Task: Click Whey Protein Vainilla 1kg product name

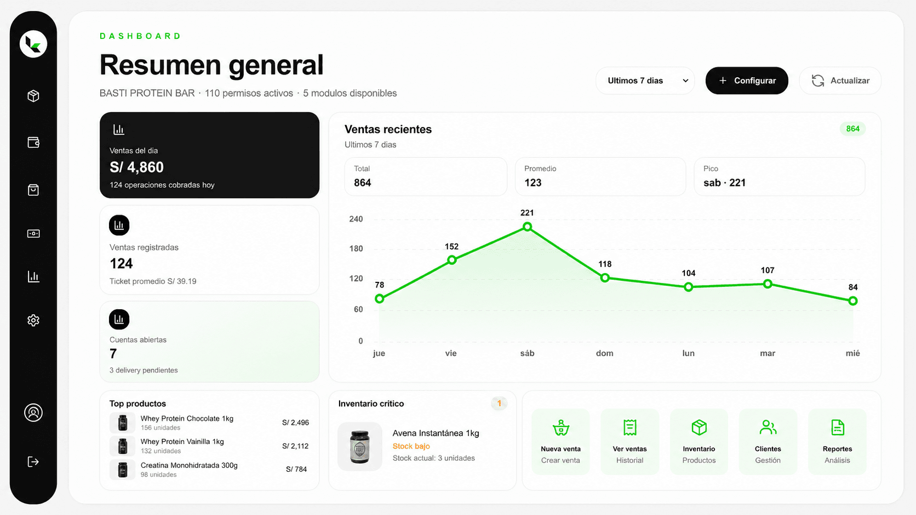Action: (x=182, y=442)
